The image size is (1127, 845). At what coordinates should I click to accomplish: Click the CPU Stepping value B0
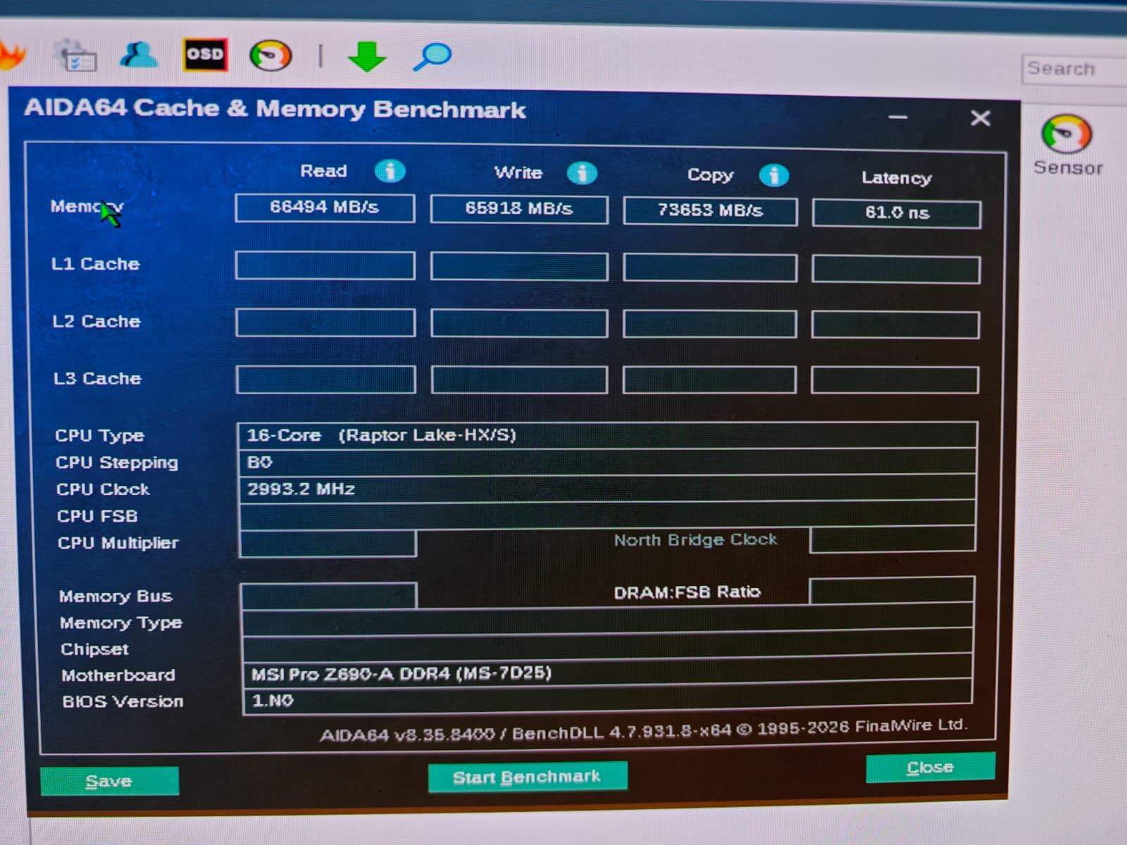[607, 462]
